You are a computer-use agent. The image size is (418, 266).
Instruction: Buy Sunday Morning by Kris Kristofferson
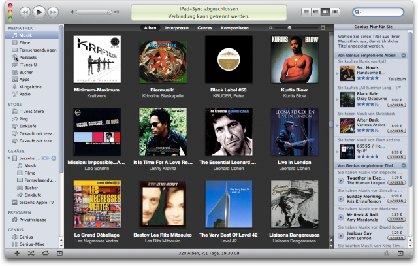396,201
